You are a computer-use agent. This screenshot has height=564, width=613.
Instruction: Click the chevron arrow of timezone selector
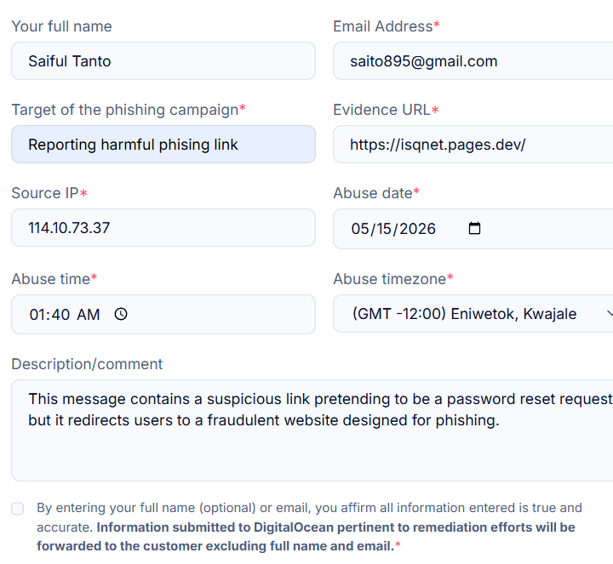click(609, 313)
